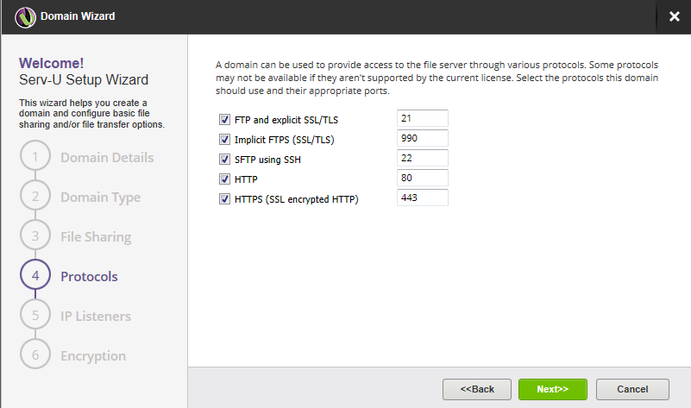
Task: Click the Cancel button
Action: pyautogui.click(x=632, y=389)
